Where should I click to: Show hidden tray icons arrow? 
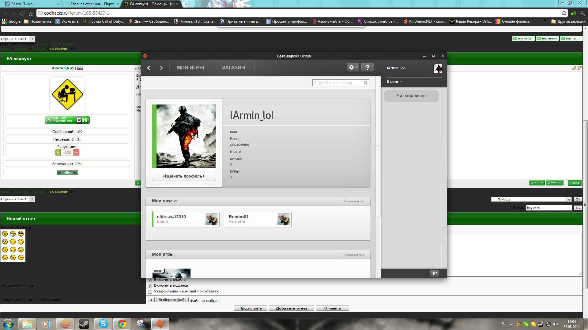click(x=511, y=324)
